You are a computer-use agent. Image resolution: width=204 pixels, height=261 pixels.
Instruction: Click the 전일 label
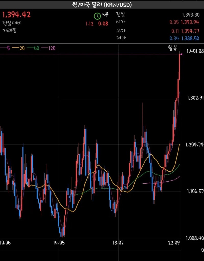[x=120, y=15]
